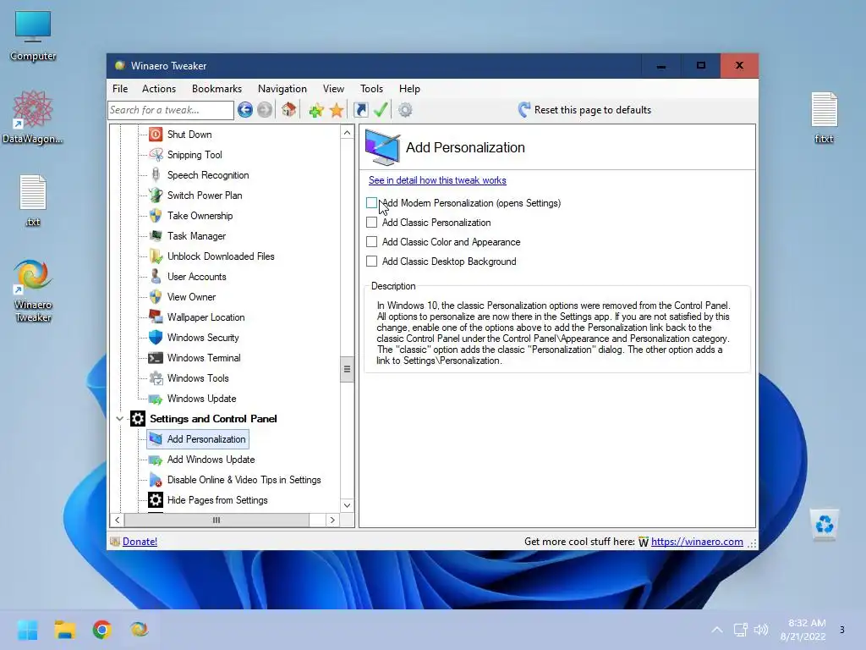This screenshot has height=650, width=866.
Task: Click the vertical scrollbar thumb in tree
Action: pyautogui.click(x=347, y=369)
